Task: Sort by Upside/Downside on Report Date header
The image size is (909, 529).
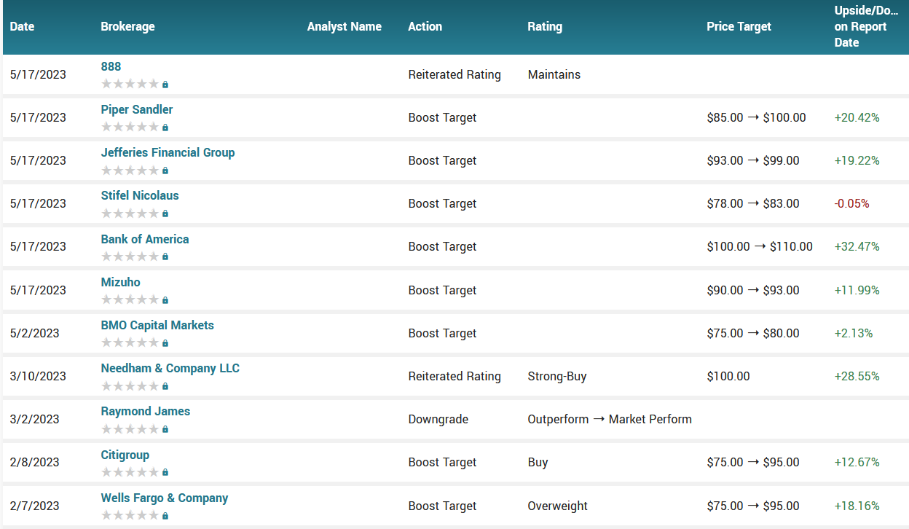Action: [x=867, y=26]
